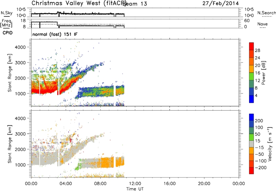Click the "-100" label on the velocity scale

pos(261,161)
